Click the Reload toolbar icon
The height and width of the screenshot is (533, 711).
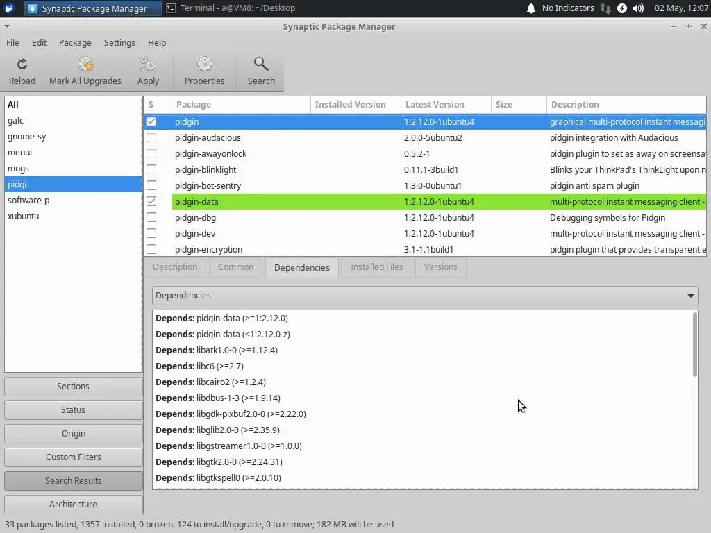[x=22, y=71]
